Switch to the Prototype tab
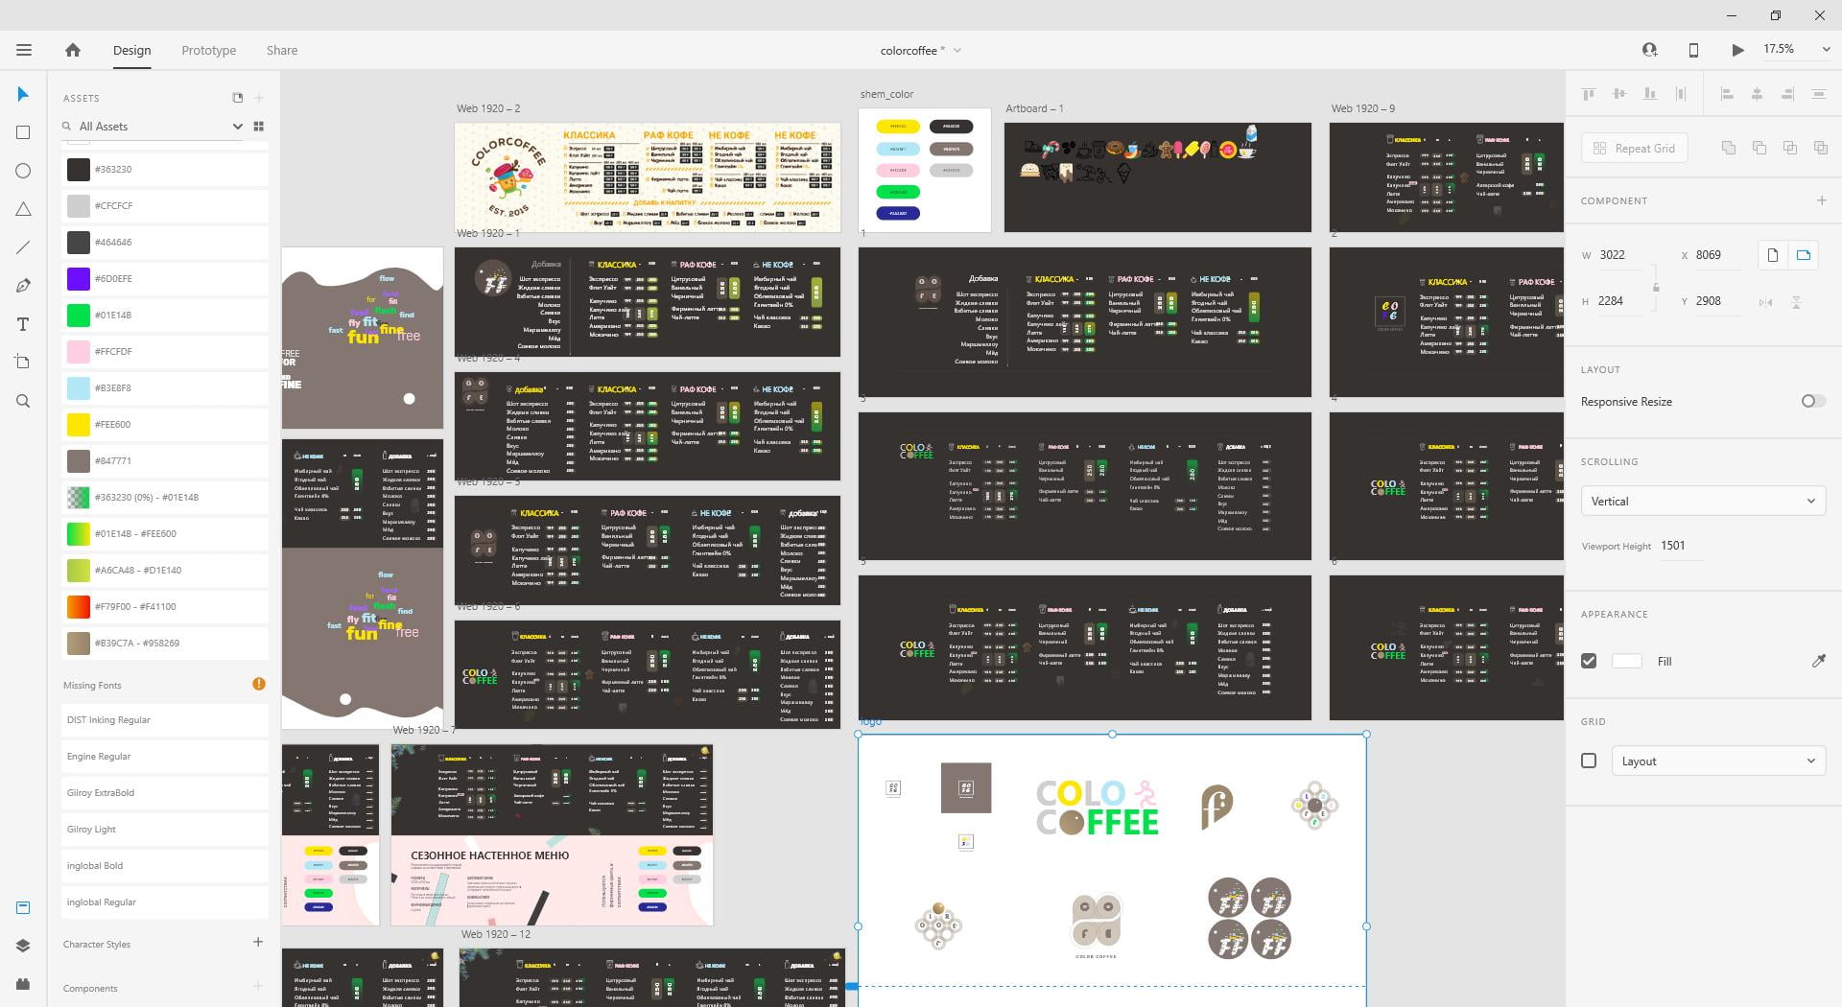The image size is (1842, 1007). point(208,50)
